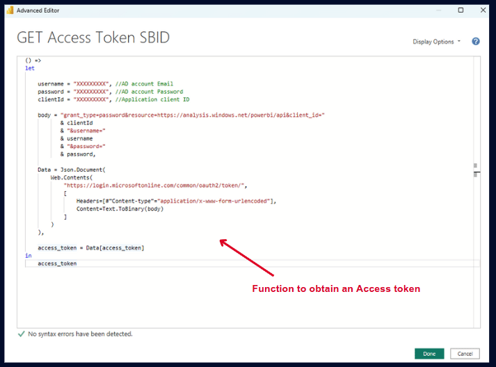
Task: Click the 'in' keyword
Action: 29,256
